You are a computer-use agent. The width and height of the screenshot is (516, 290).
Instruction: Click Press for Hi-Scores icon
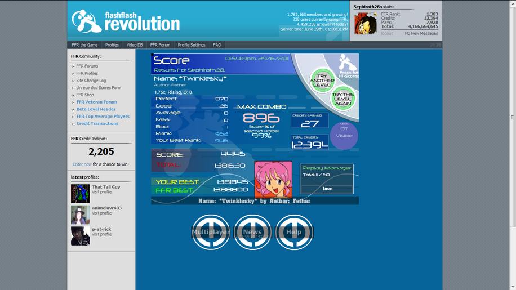click(349, 66)
